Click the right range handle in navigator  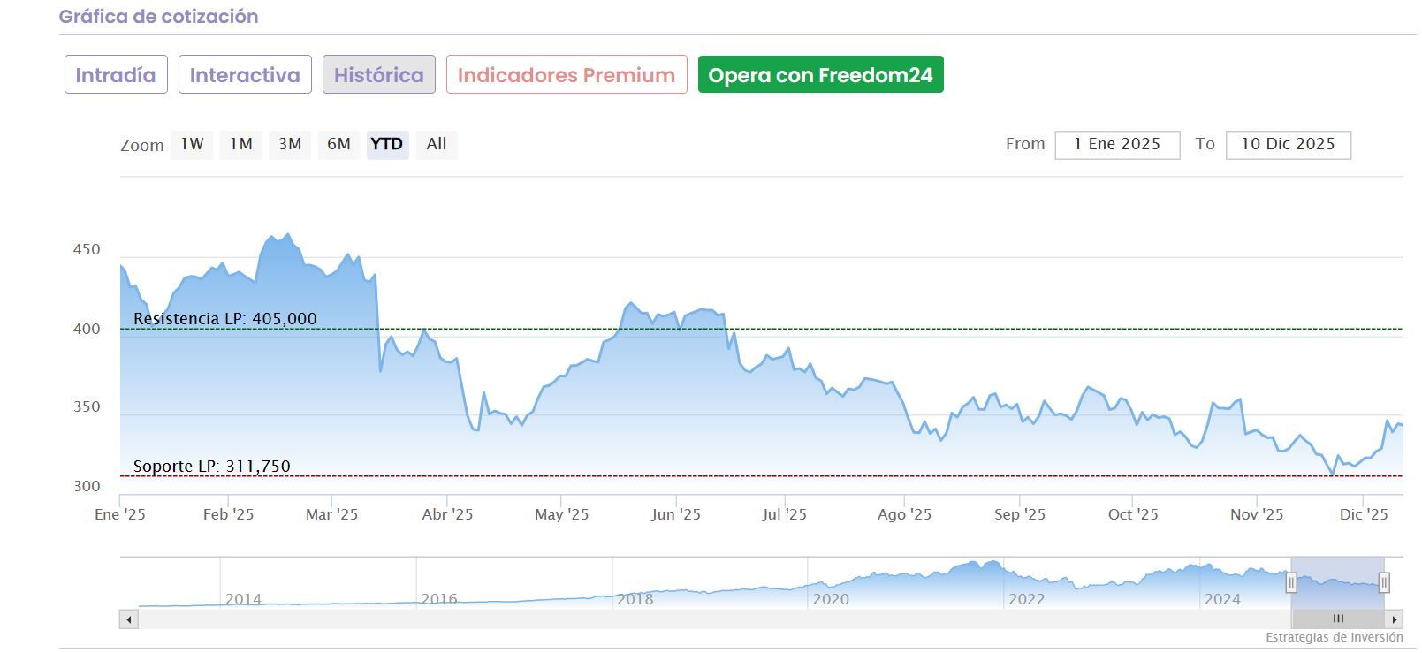pos(1384,583)
